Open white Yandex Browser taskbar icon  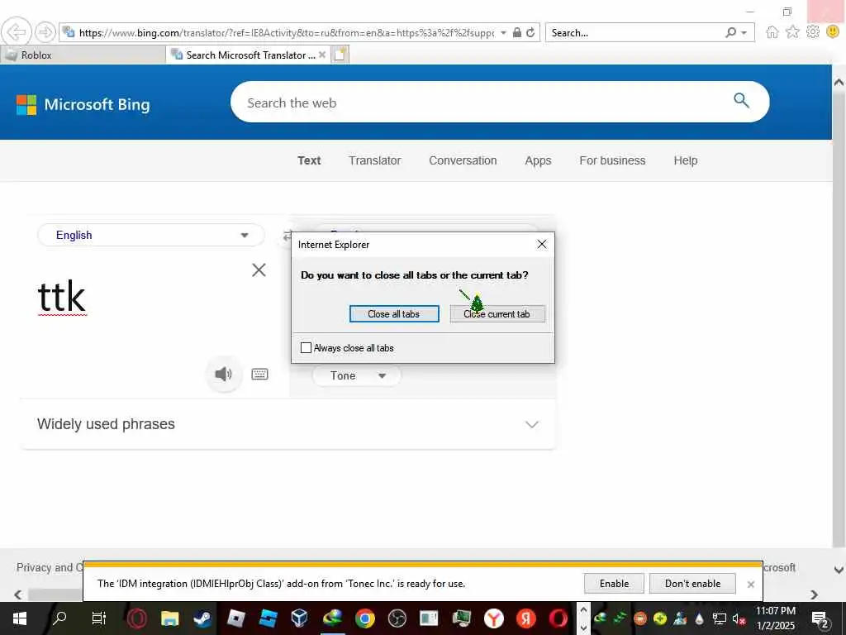(x=494, y=618)
